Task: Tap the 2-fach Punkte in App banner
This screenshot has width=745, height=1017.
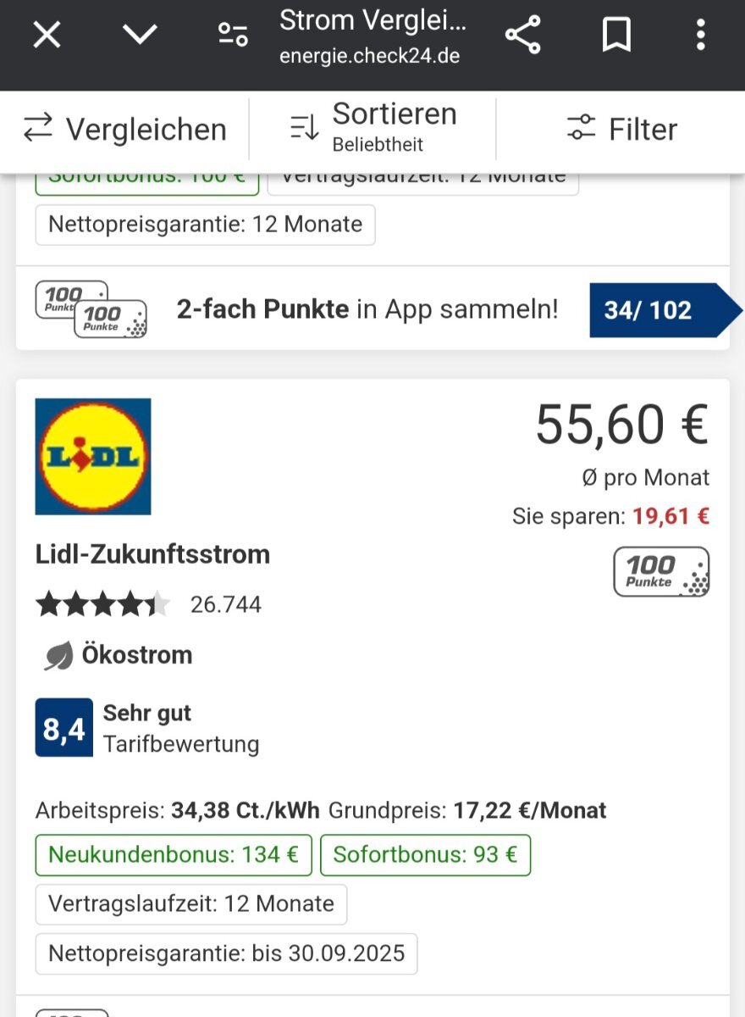Action: tap(367, 309)
